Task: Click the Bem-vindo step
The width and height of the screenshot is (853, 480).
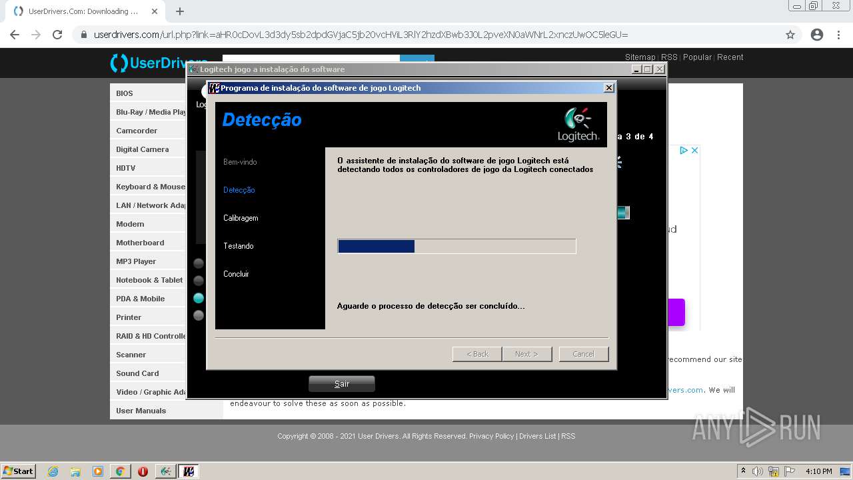Action: coord(240,162)
